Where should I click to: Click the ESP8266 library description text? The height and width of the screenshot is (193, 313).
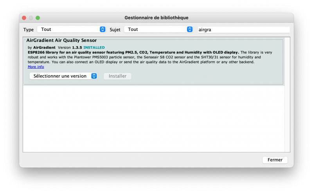tap(133, 52)
